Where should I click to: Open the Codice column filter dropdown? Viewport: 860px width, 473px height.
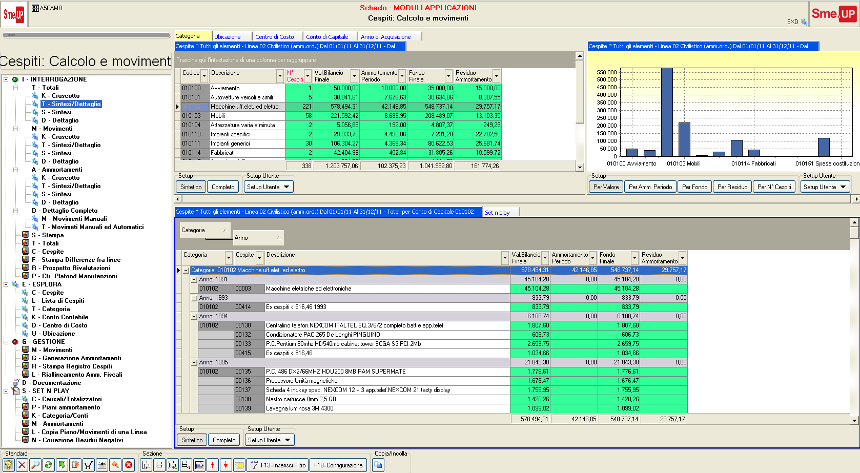(x=204, y=76)
